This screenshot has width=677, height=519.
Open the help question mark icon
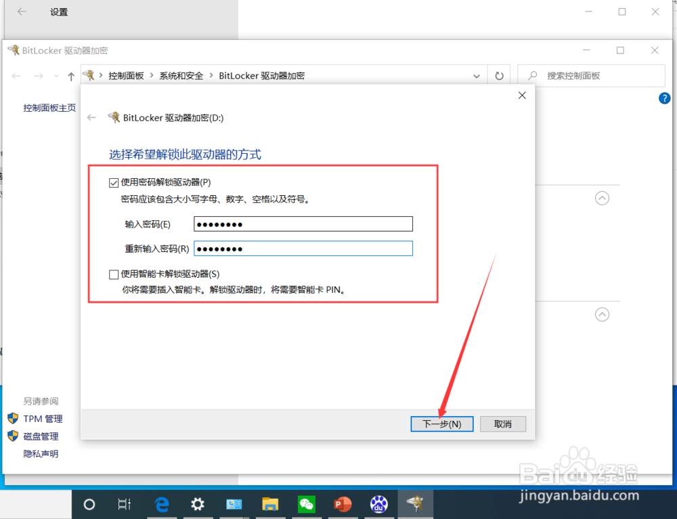pos(664,98)
